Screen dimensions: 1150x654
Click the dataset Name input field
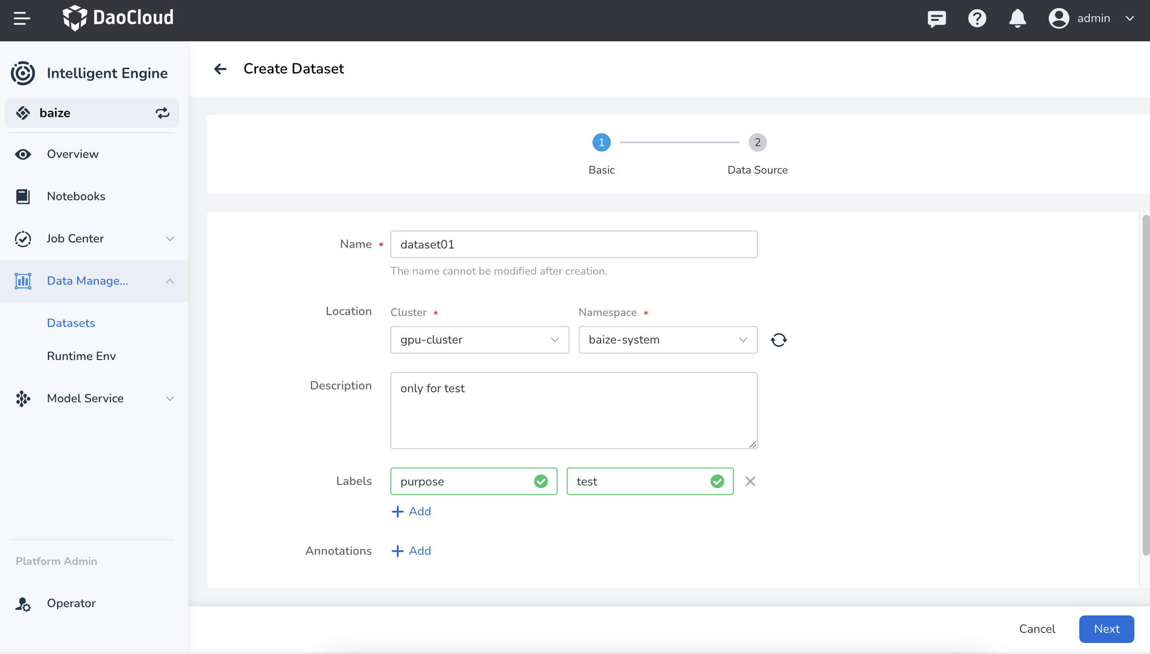tap(573, 244)
